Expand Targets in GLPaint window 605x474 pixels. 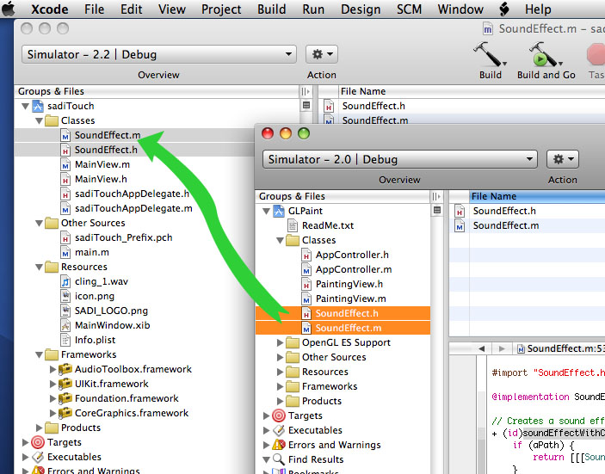(x=266, y=416)
